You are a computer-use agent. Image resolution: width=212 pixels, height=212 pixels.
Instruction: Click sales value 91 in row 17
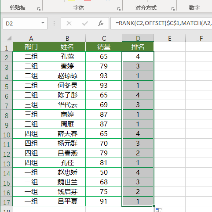coord(104,201)
